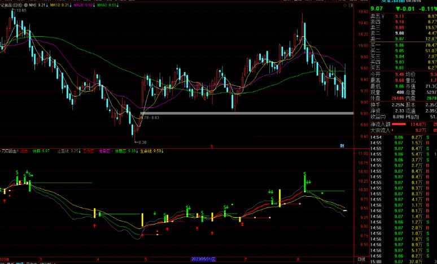Image resolution: width=437 pixels, height=264 pixels.
Task: Select the 卖四 9.10 ask row
Action: (404, 22)
